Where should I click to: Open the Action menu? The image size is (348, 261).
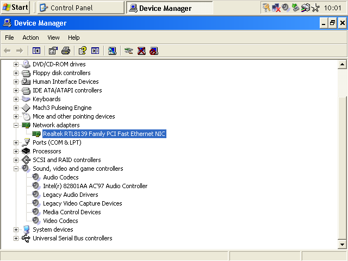click(30, 38)
